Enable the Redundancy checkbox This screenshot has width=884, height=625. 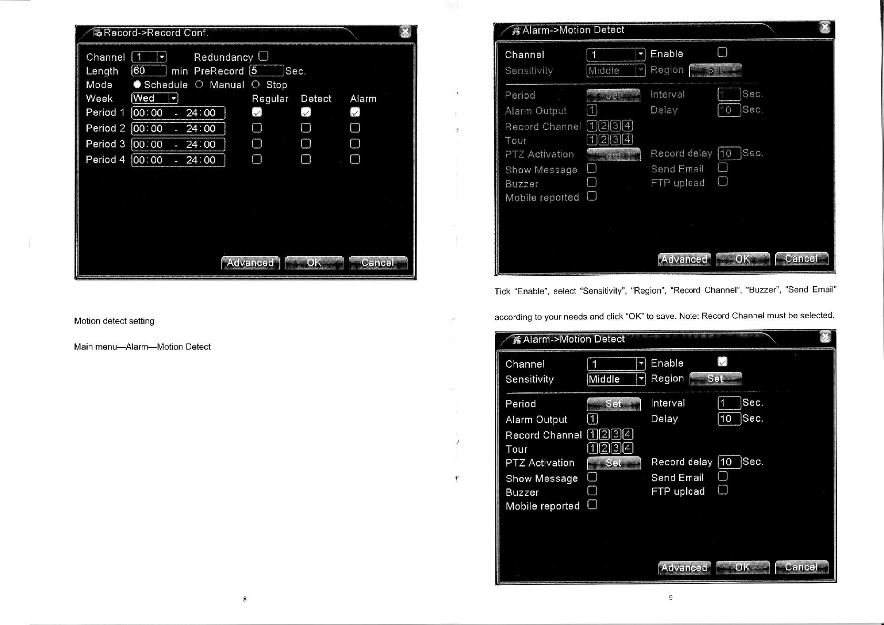[x=263, y=56]
